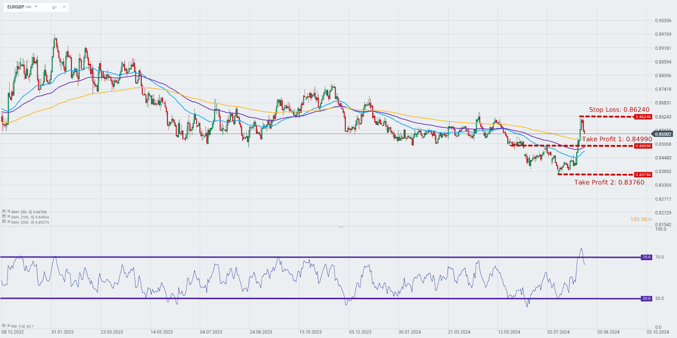Click current price tag 0.85502 on axis
The image size is (677, 338).
pos(663,134)
